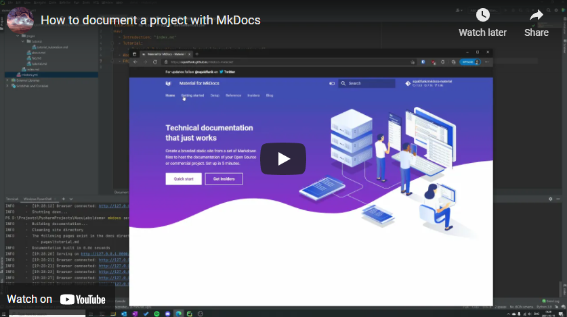Open the Home nav tab
The image size is (567, 317).
170,95
